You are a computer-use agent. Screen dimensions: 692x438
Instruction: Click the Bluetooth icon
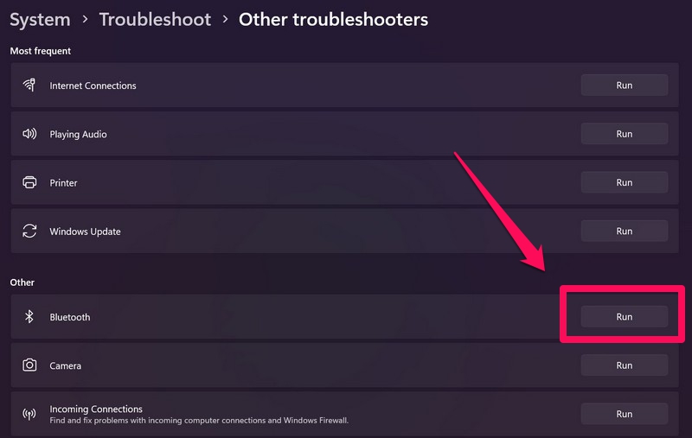[x=29, y=317]
